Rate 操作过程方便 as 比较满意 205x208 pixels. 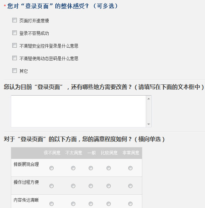click(109, 186)
